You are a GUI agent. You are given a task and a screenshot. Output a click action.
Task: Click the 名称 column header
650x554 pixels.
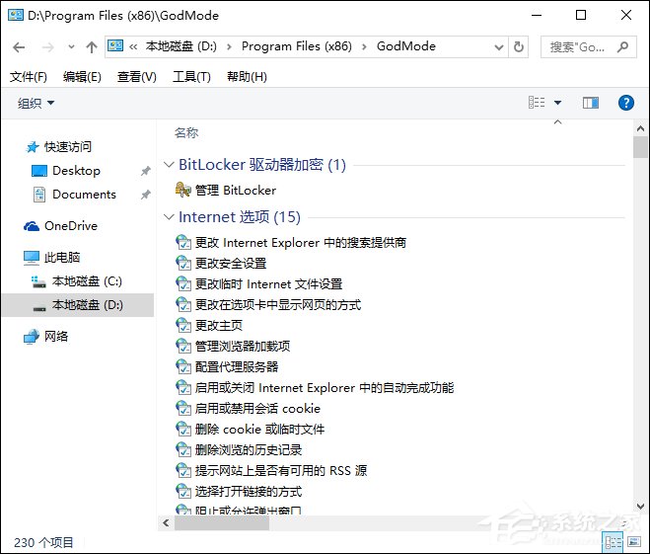point(186,132)
